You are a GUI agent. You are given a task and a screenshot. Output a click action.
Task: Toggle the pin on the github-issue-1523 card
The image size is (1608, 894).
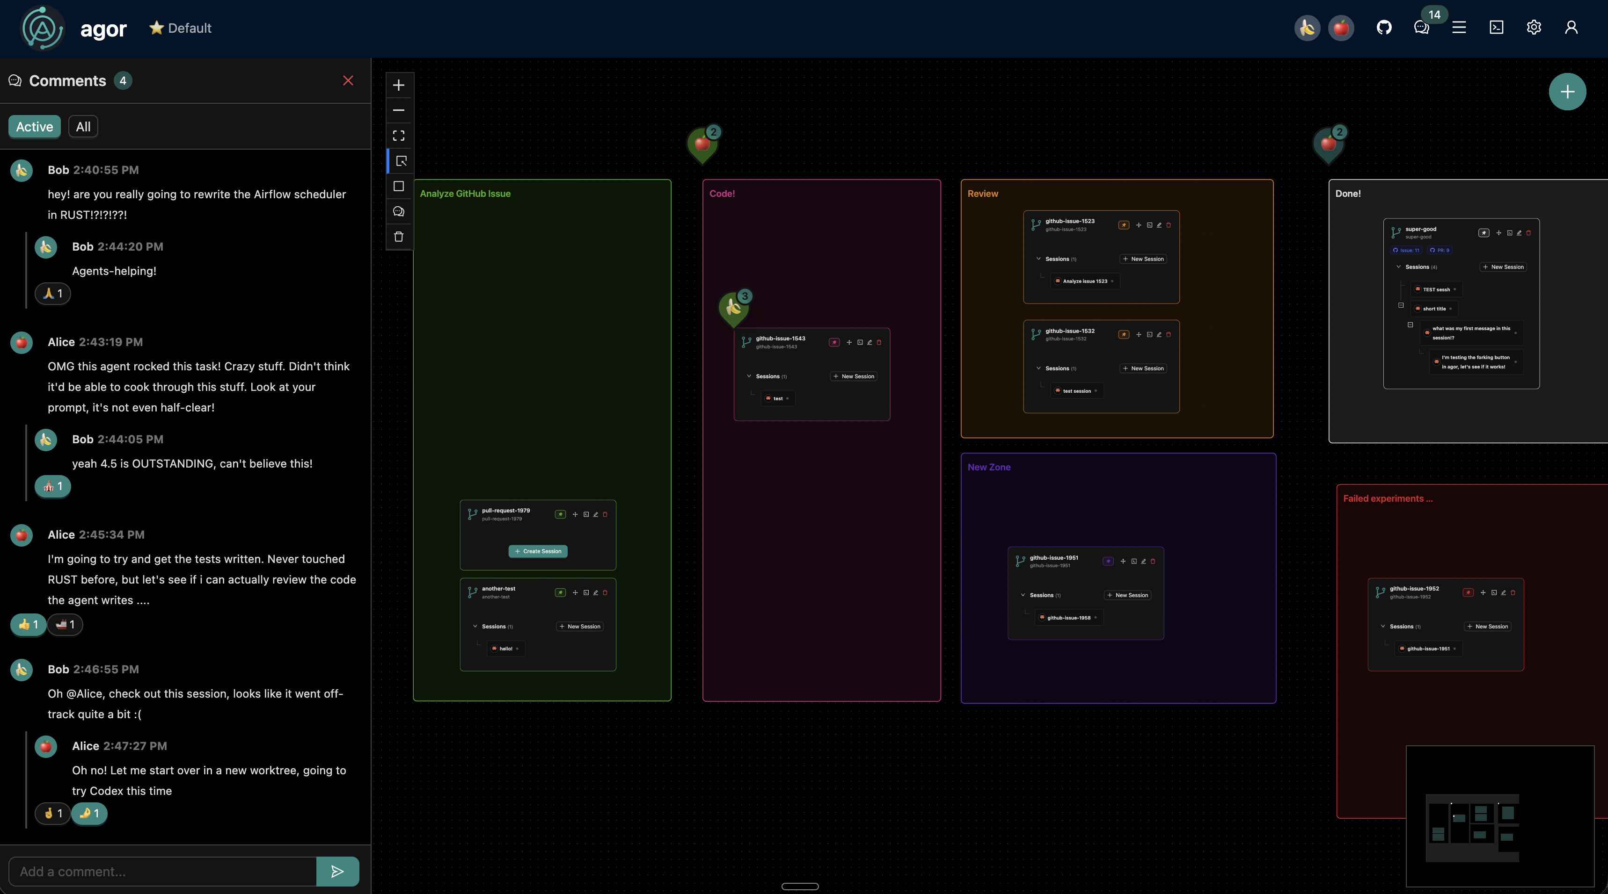1124,225
